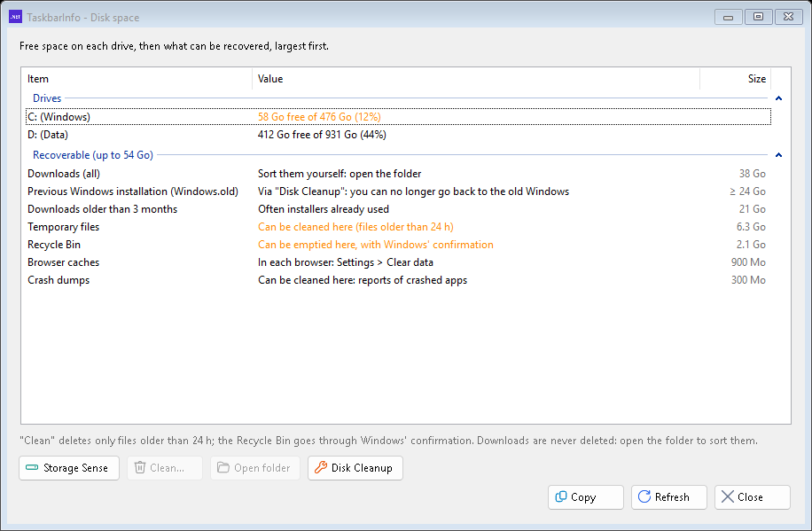Launch Disk Cleanup
The width and height of the screenshot is (812, 531).
[x=355, y=468]
